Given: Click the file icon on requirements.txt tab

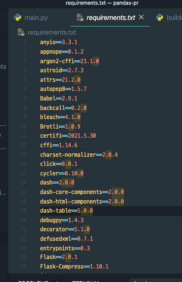Looking at the screenshot, I should coord(80,17).
